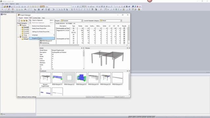Switch to the SHAPE-MASSIVE tab

coord(60,23)
